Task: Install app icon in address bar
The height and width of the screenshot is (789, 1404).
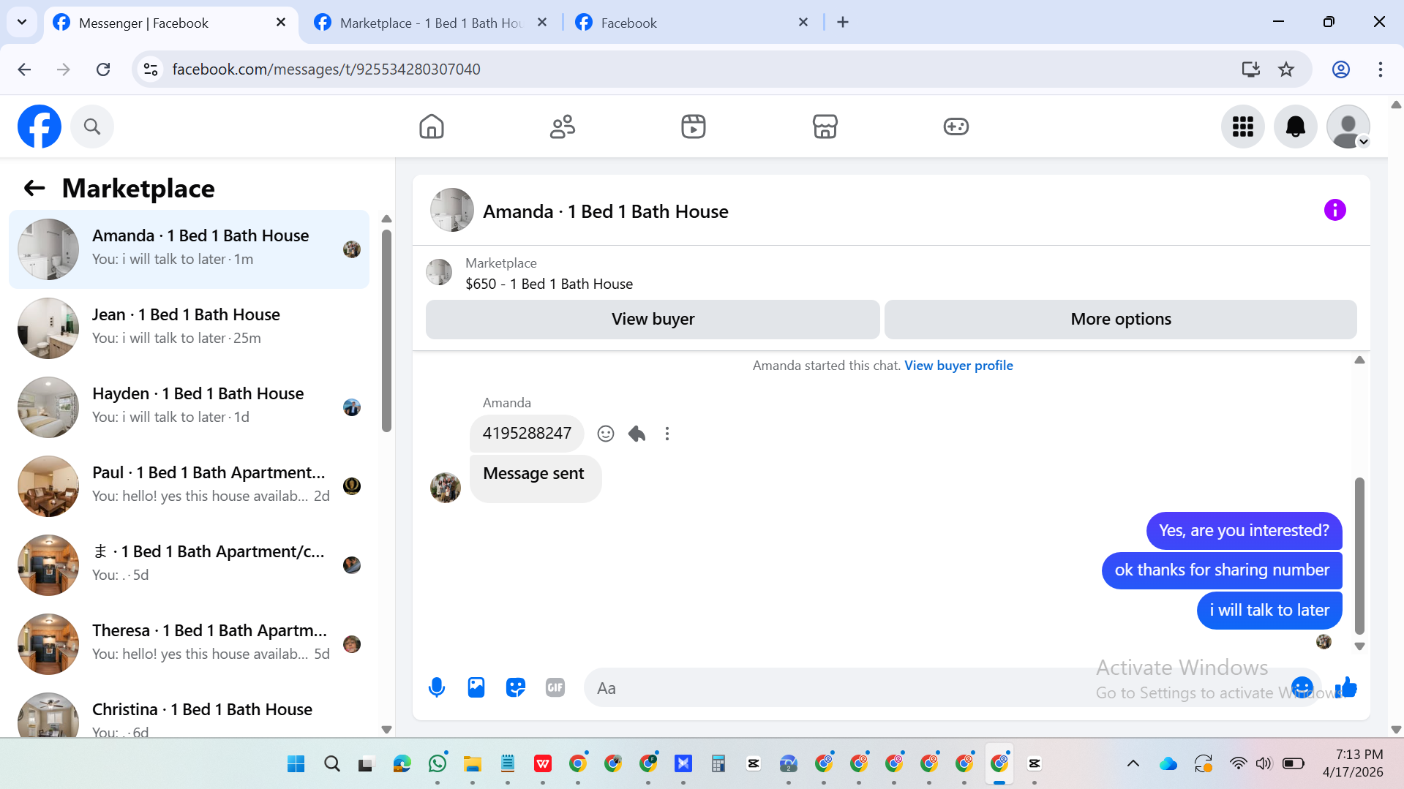Action: (x=1250, y=69)
